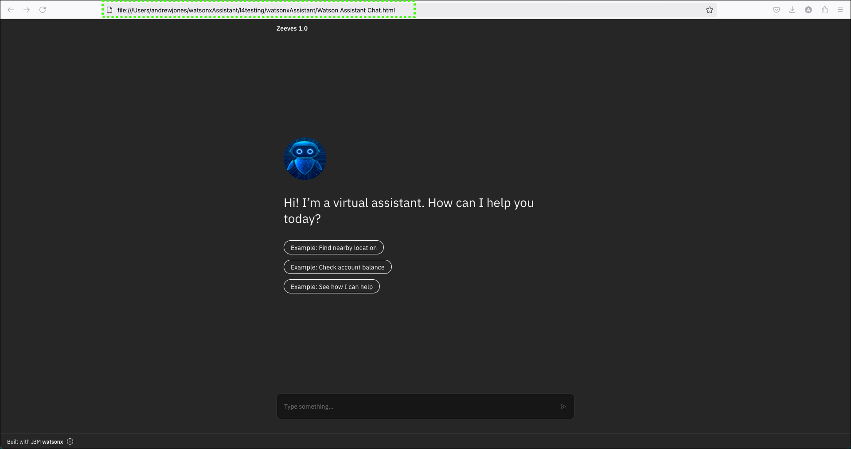851x449 pixels.
Task: Click the 'Built with IBM watsonx' text
Action: tap(35, 442)
